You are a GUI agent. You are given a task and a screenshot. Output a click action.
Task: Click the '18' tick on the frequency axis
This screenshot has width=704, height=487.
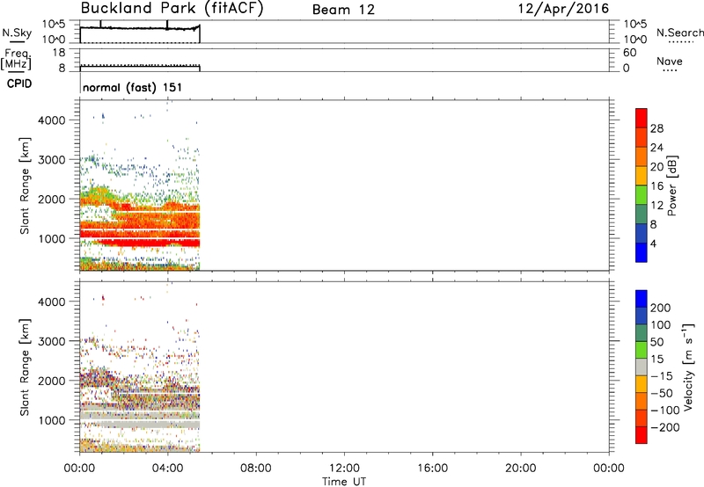(x=59, y=53)
